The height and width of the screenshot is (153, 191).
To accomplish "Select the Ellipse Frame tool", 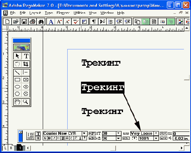I will 26,87.
